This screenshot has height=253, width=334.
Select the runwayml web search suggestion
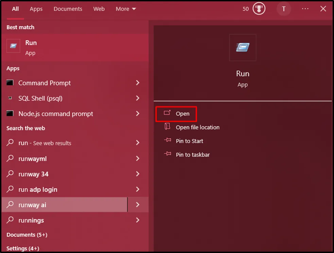pos(33,158)
